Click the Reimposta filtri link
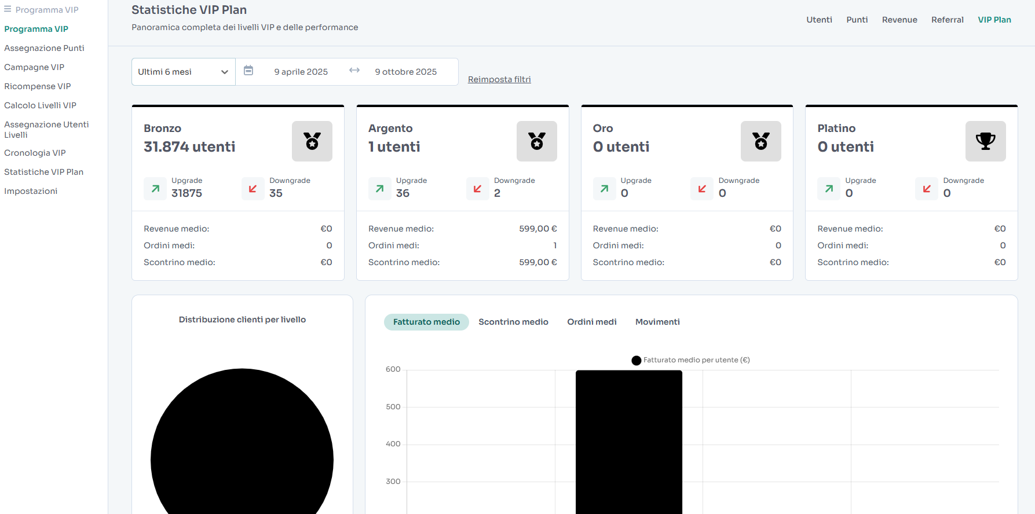The height and width of the screenshot is (514, 1035). pyautogui.click(x=499, y=79)
